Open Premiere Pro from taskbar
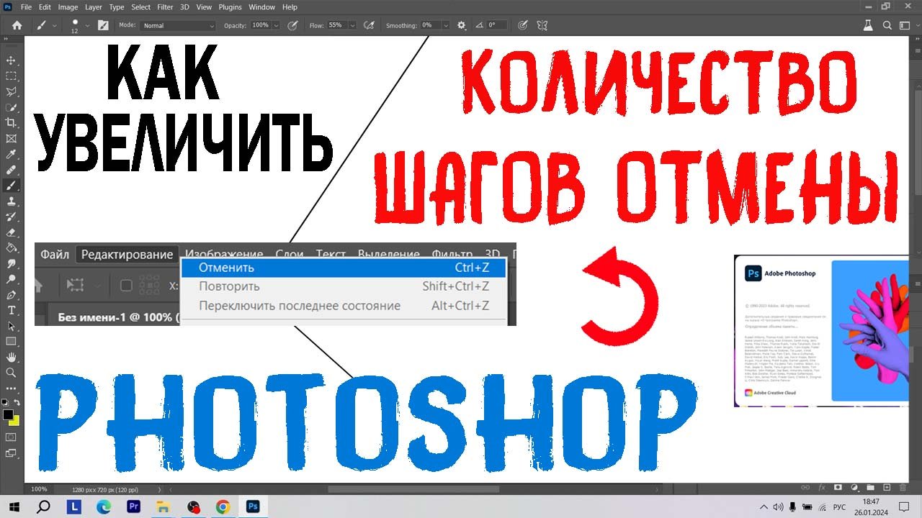Image resolution: width=922 pixels, height=518 pixels. tap(133, 506)
